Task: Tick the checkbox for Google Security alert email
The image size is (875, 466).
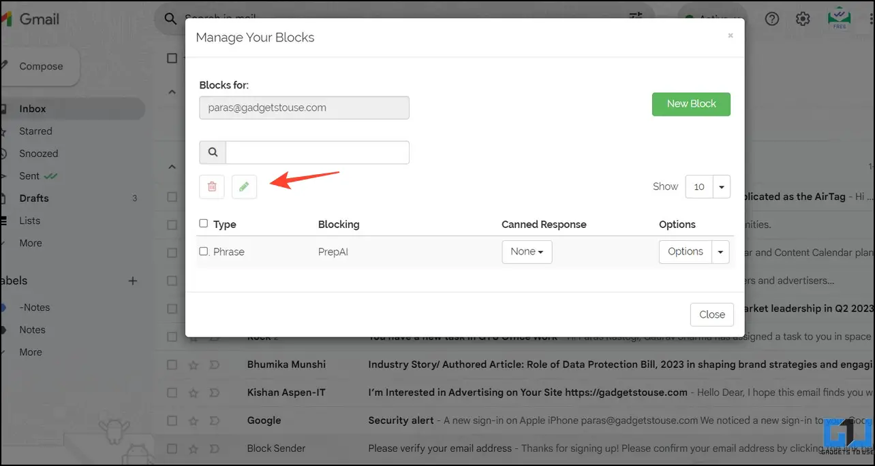Action: tap(172, 420)
